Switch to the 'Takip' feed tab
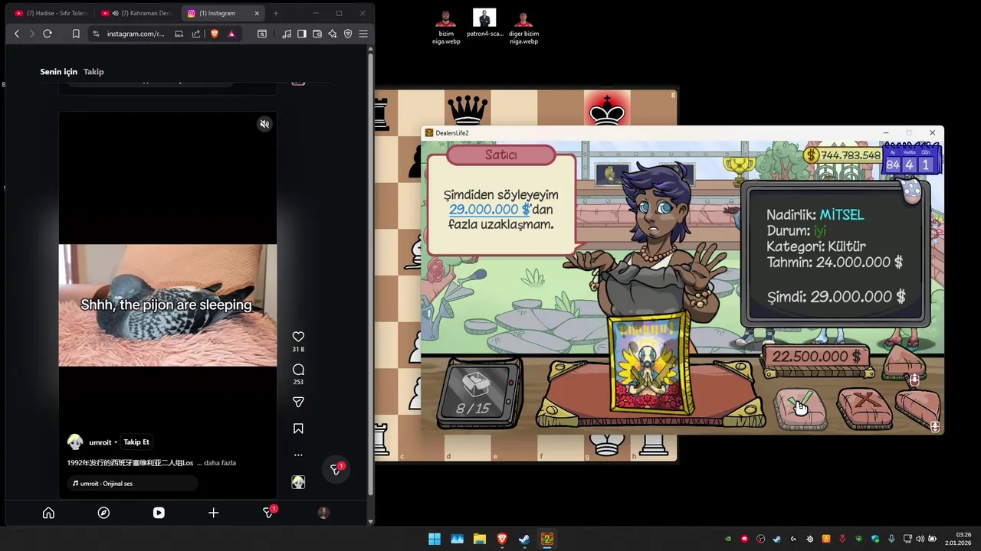Viewport: 981px width, 551px height. pos(94,72)
